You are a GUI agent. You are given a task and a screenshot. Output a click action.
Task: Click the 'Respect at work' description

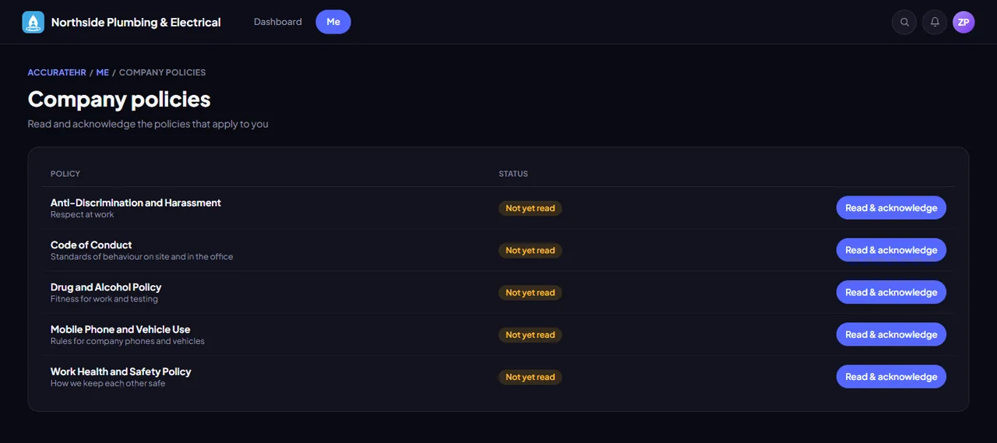click(x=83, y=214)
